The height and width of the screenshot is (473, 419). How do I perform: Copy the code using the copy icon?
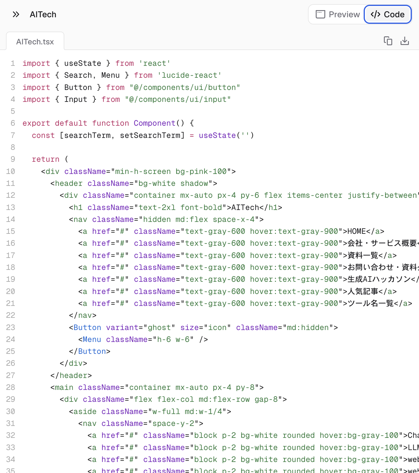pyautogui.click(x=388, y=41)
